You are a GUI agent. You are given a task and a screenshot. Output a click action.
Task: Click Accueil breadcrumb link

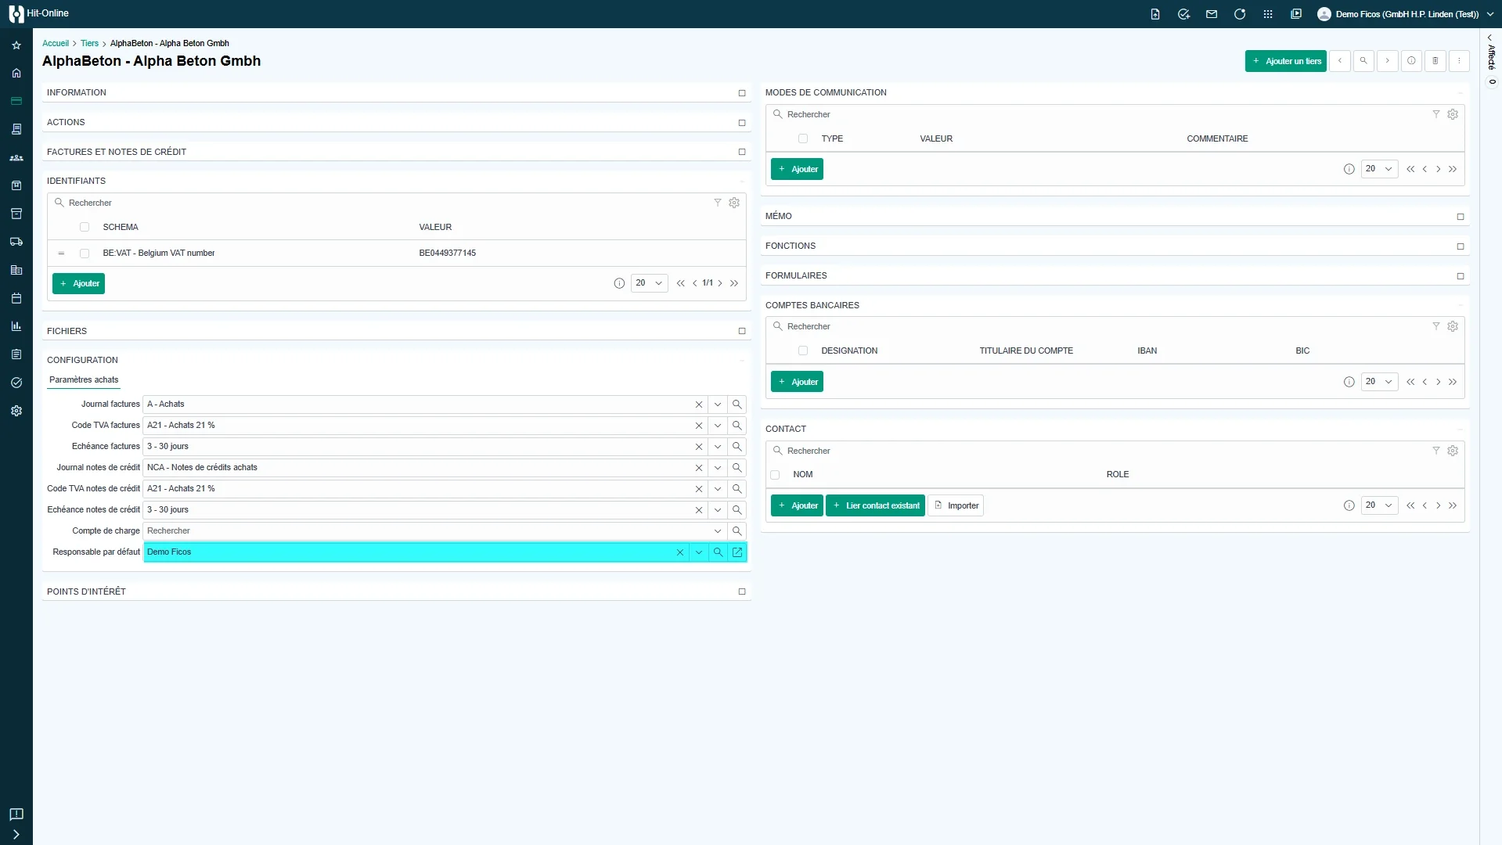click(x=56, y=44)
